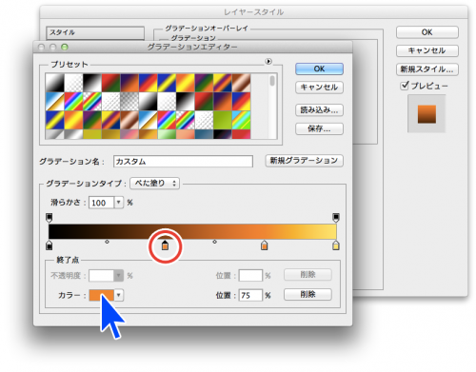The image size is (476, 372).
Task: Pick the red-pink preset ending the bottom row
Action: [241, 134]
